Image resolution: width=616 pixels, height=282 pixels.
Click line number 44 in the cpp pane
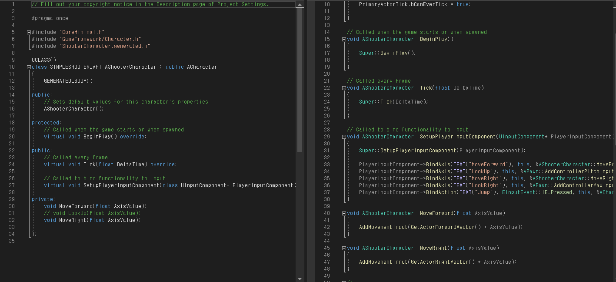[x=327, y=241]
